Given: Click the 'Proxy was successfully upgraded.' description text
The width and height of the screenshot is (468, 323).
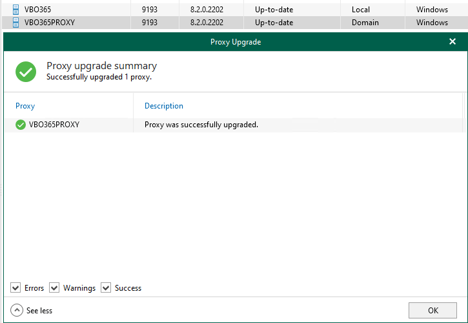Looking at the screenshot, I should click(201, 125).
